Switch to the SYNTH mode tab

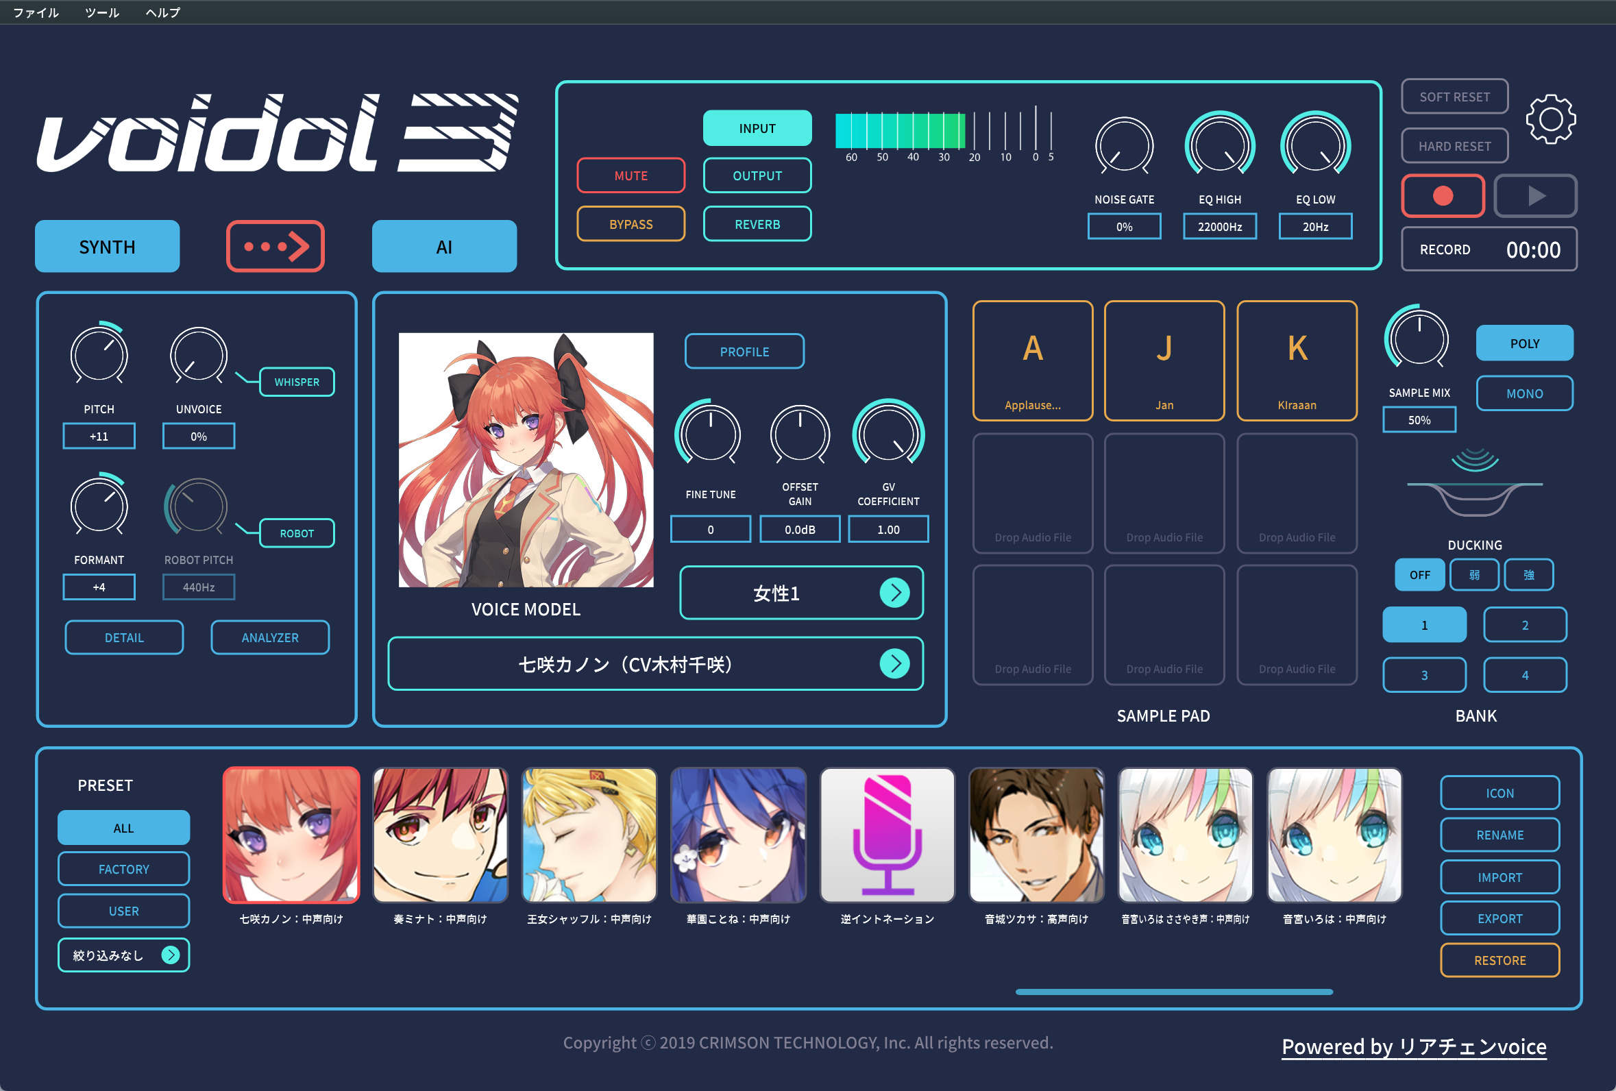click(107, 246)
